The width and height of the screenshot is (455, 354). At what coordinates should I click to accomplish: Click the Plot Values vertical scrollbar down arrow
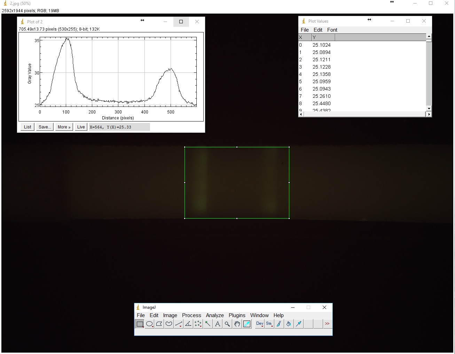tap(429, 109)
